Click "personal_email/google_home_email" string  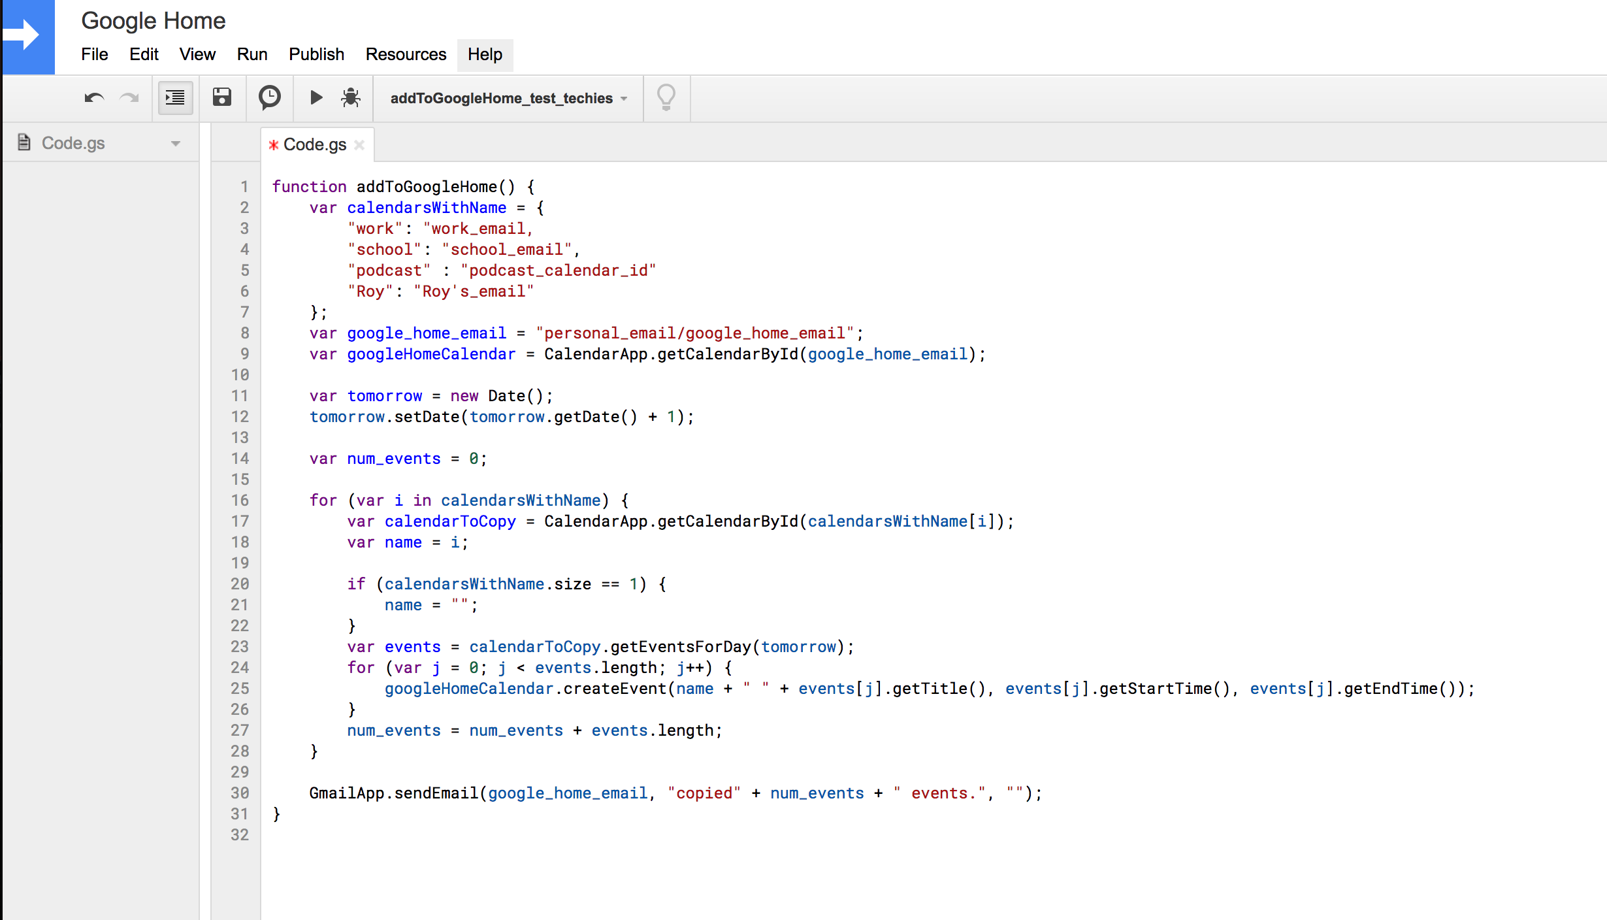(x=695, y=333)
